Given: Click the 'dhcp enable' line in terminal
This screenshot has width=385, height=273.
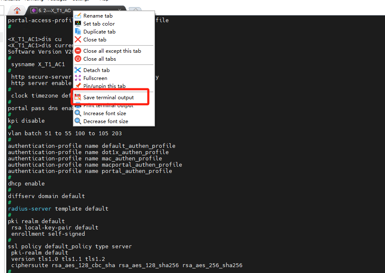Looking at the screenshot, I should [26, 183].
